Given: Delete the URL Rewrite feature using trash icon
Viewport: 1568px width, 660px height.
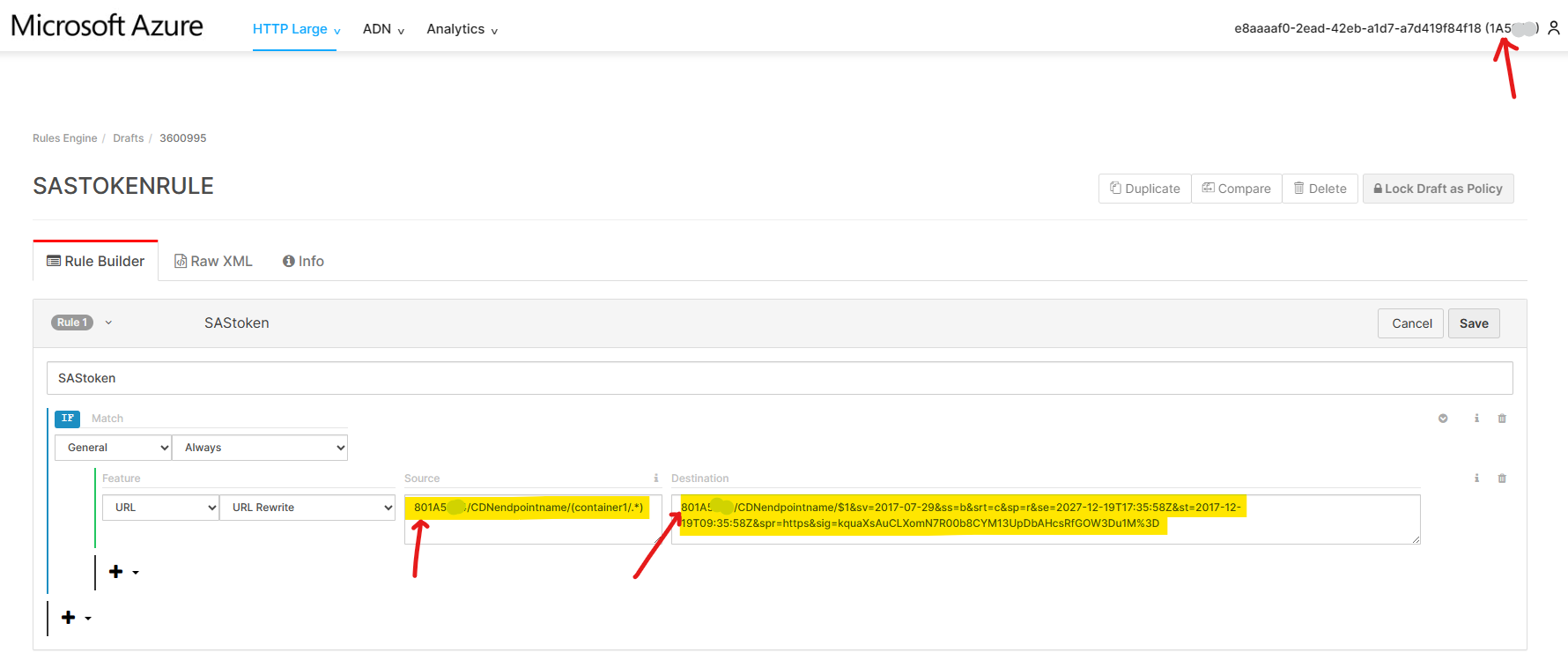Looking at the screenshot, I should (1502, 478).
